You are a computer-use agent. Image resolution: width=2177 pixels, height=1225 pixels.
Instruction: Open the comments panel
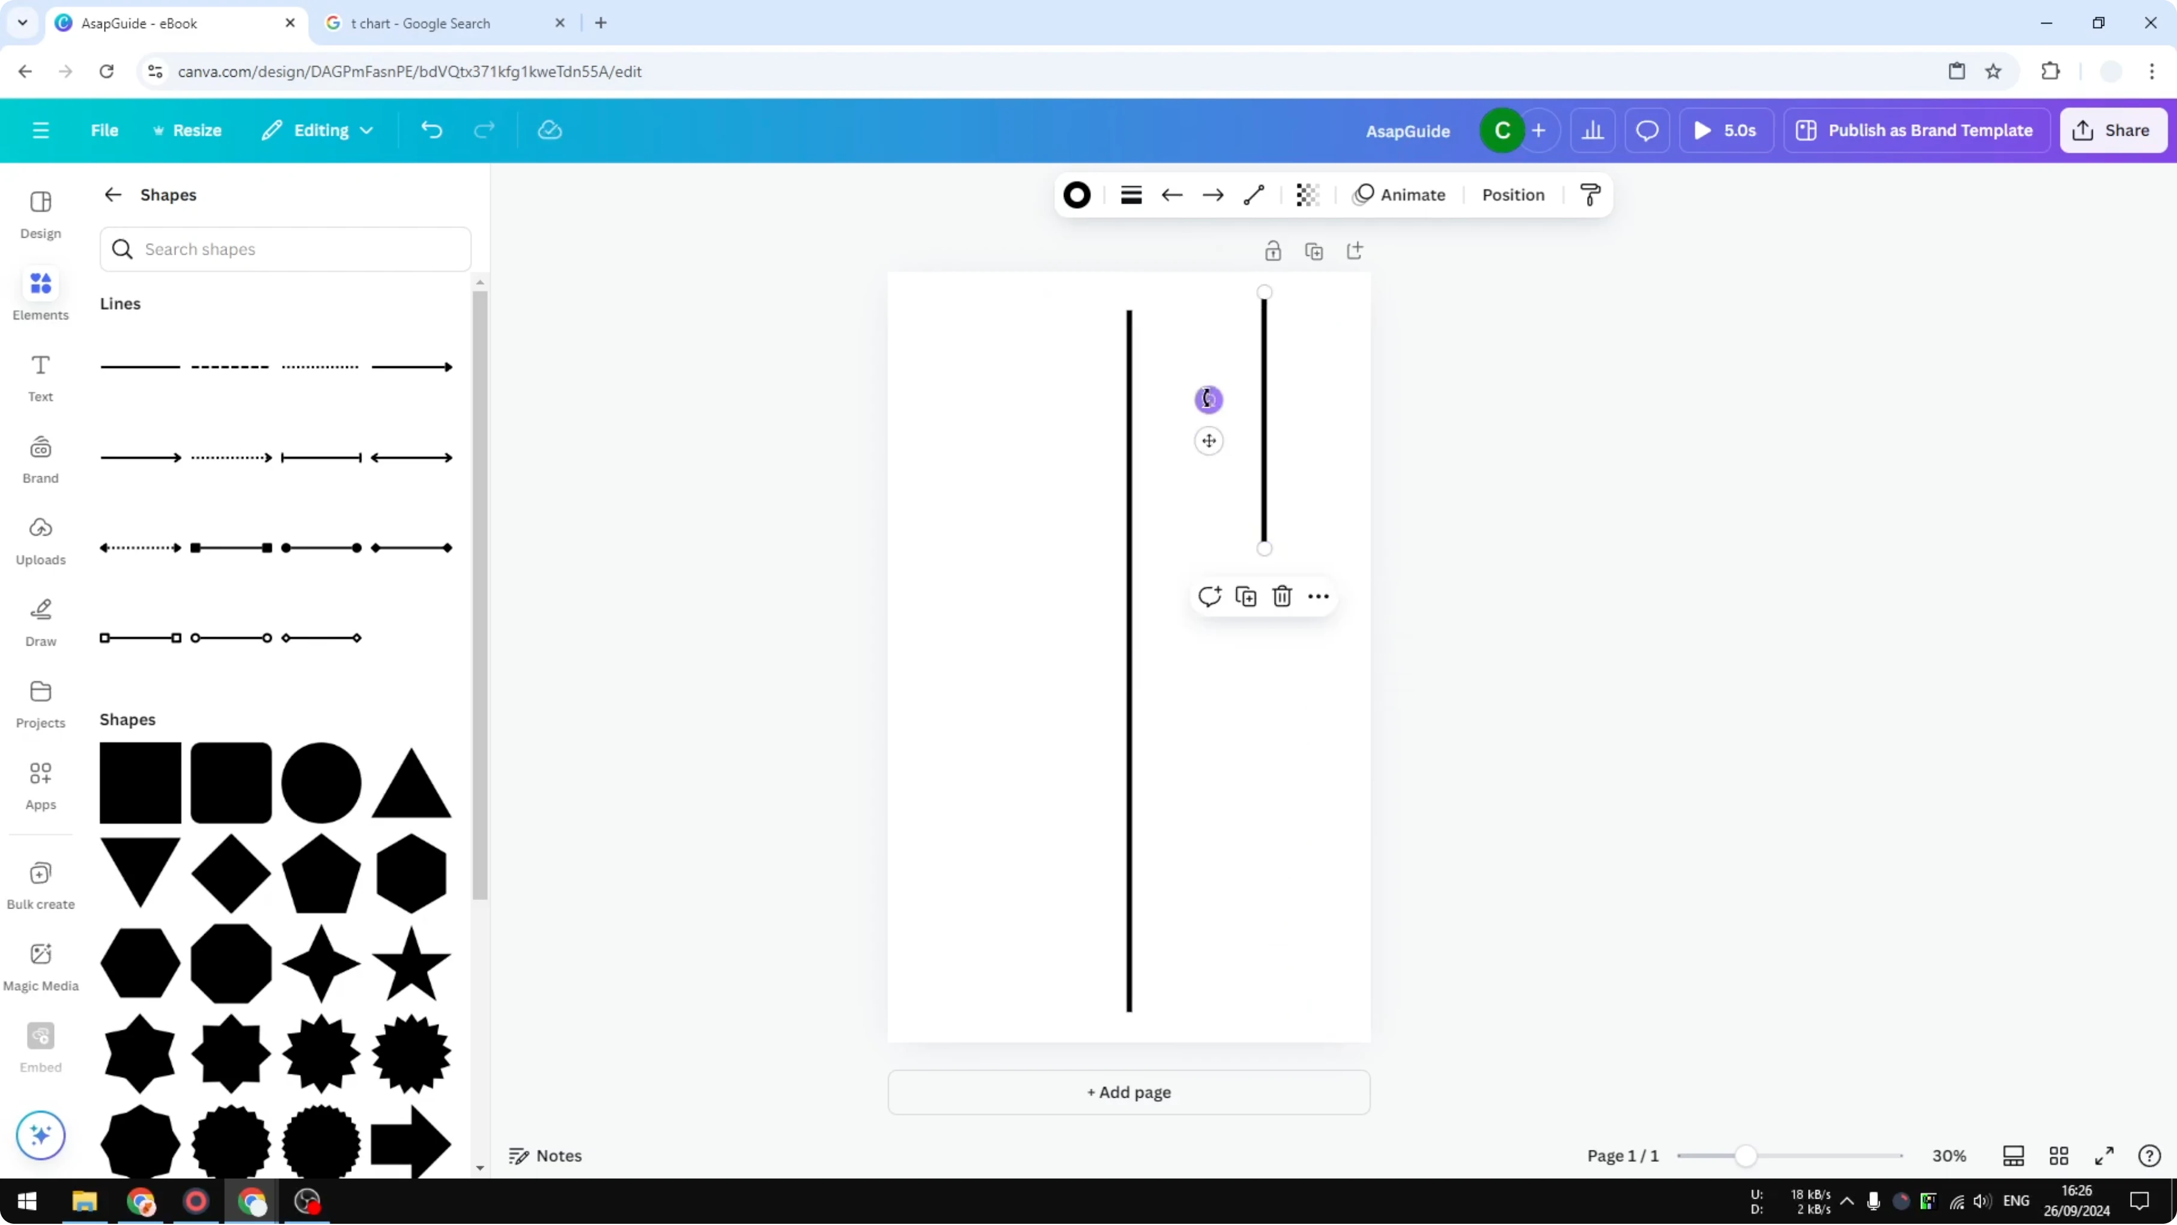1647,130
